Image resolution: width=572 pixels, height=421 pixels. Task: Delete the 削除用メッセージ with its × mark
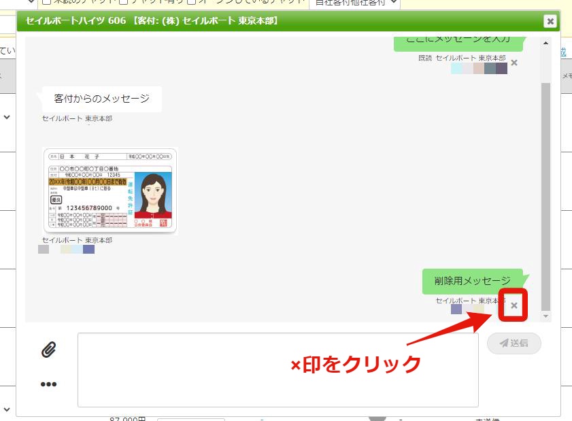(514, 305)
